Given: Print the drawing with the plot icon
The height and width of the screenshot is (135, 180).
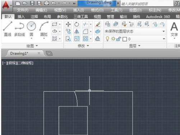Looking at the screenshot, I should click(x=46, y=3).
